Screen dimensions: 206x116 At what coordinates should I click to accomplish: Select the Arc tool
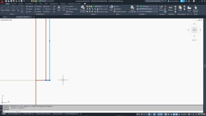18,8
